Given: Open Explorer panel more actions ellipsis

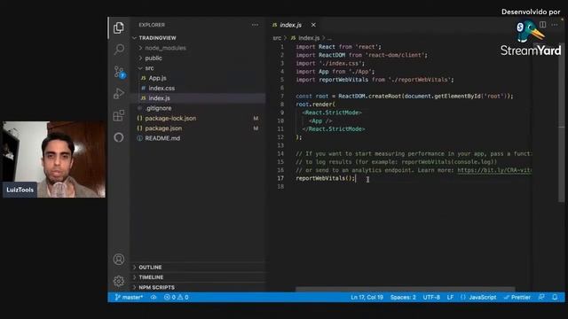Looking at the screenshot, I should tap(255, 25).
